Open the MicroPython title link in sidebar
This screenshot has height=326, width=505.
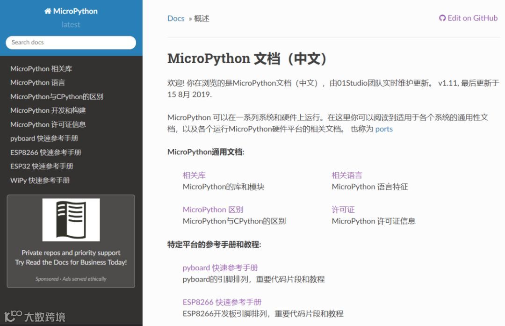[71, 11]
